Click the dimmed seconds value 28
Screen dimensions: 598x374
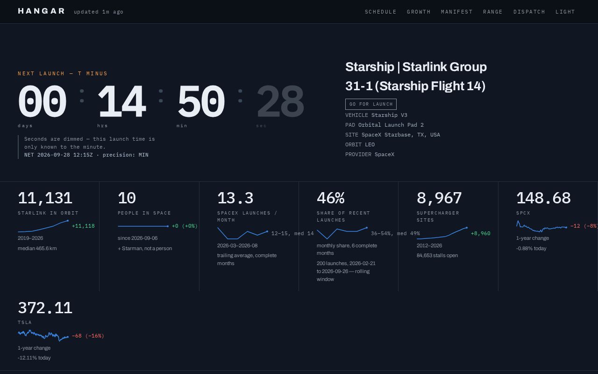[x=280, y=101]
